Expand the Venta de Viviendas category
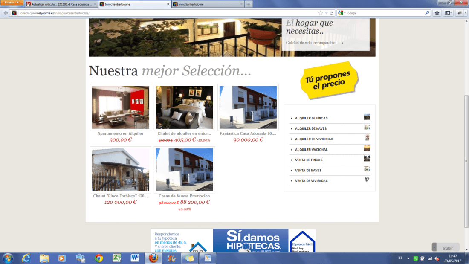The width and height of the screenshot is (469, 264). click(311, 181)
